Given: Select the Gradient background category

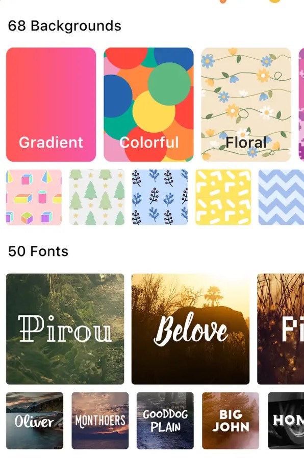Looking at the screenshot, I should pos(51,105).
